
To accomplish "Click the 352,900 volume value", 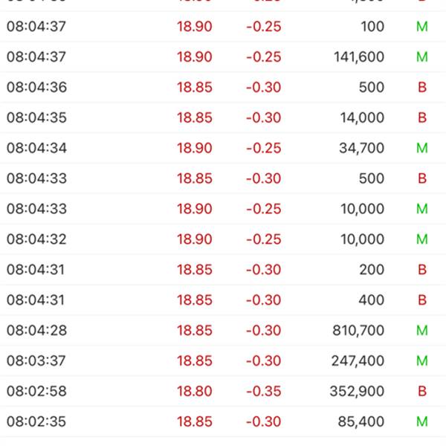I will pyautogui.click(x=358, y=391).
